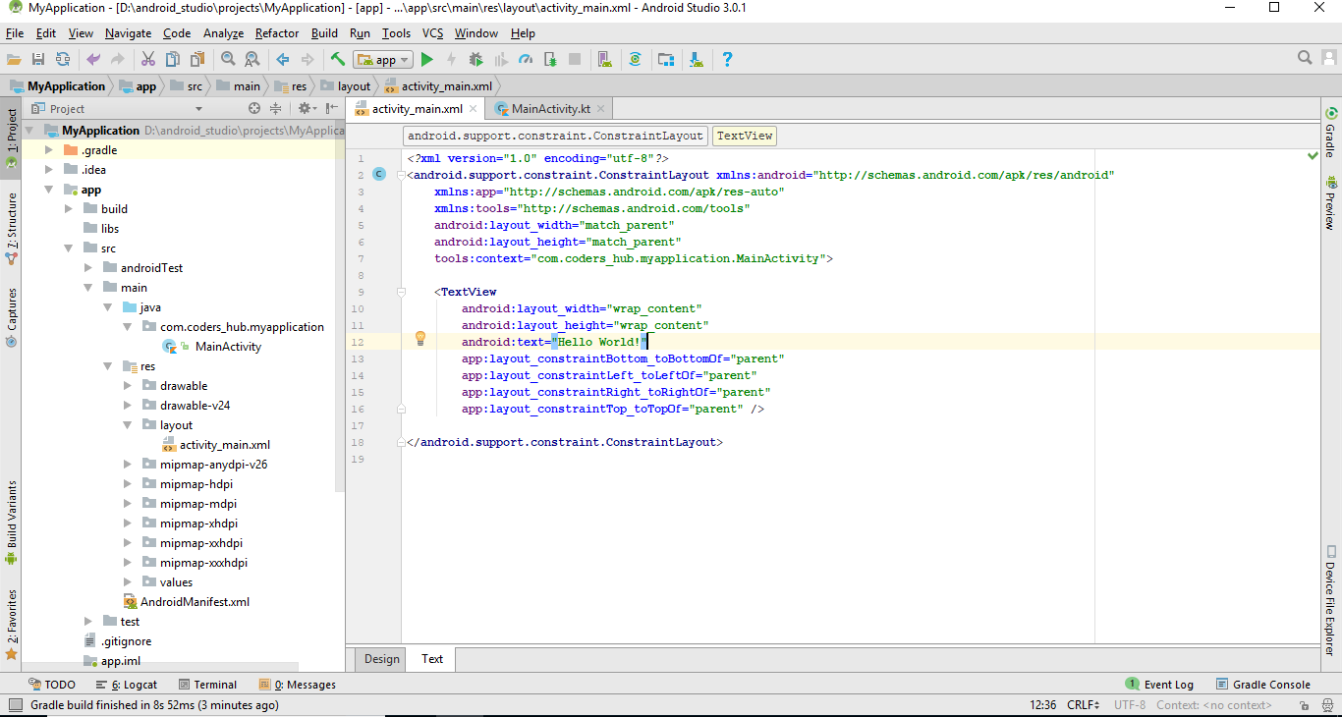This screenshot has width=1342, height=717.
Task: Click the lightbulb intention icon on line 12
Action: tap(420, 339)
